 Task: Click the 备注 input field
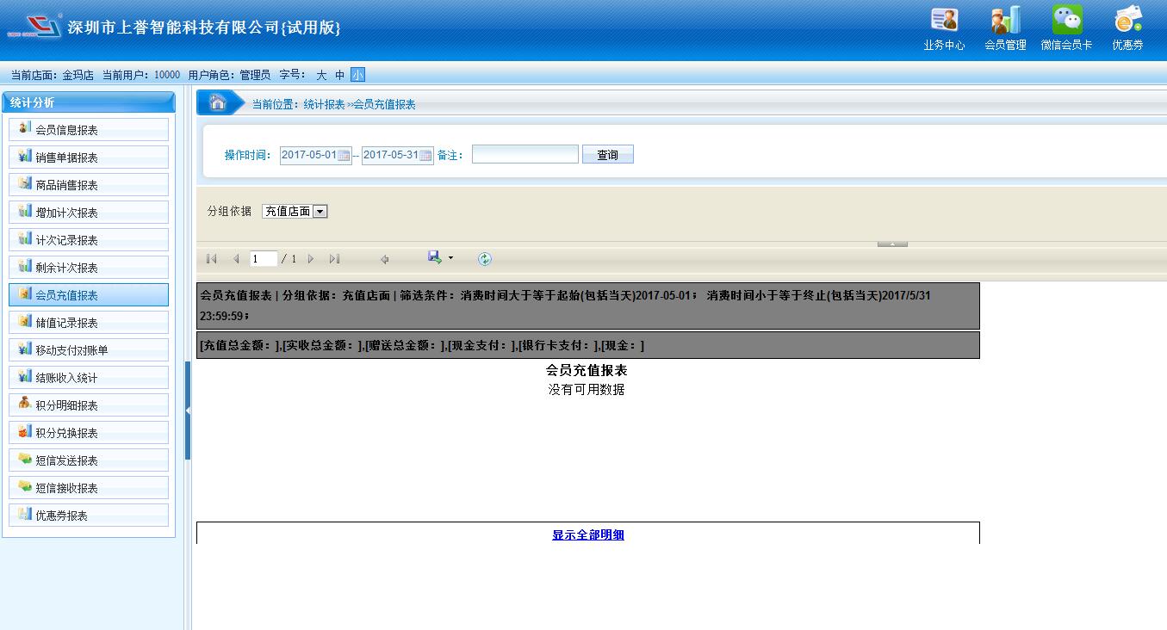pos(525,155)
